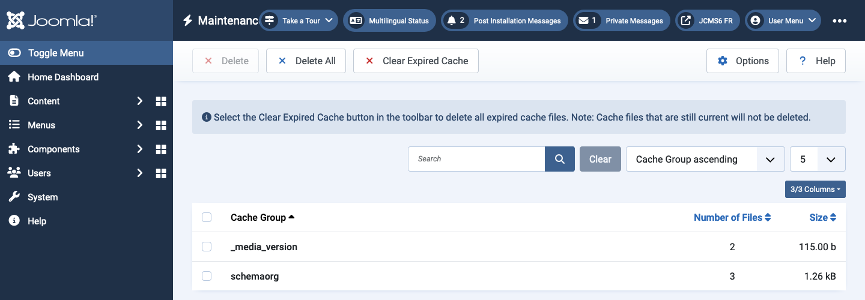Open Home Dashboard in sidebar

(62, 77)
